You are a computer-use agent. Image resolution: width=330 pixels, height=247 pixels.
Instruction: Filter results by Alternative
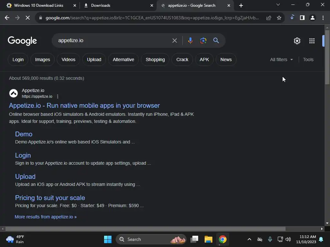123,59
